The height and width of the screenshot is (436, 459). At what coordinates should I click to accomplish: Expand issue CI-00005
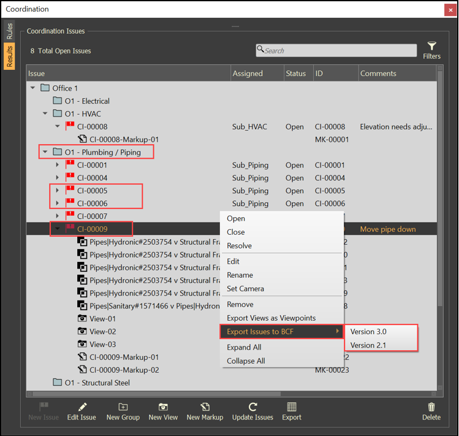pyautogui.click(x=58, y=190)
